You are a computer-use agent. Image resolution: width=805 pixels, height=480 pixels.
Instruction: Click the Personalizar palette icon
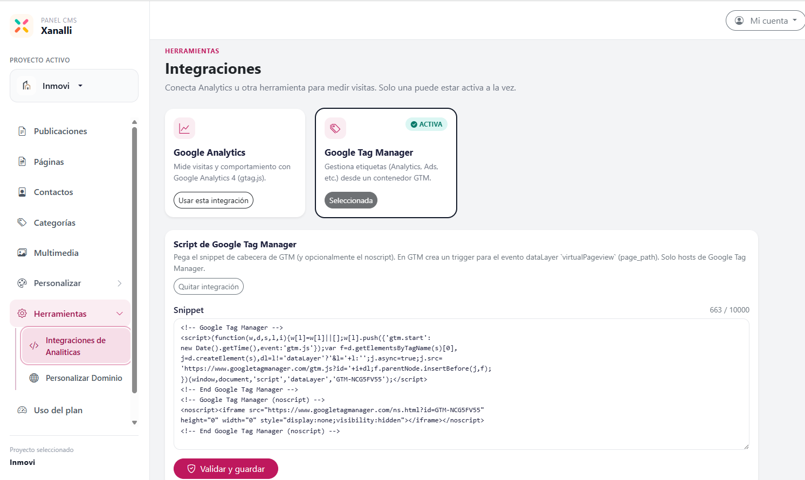pyautogui.click(x=22, y=283)
